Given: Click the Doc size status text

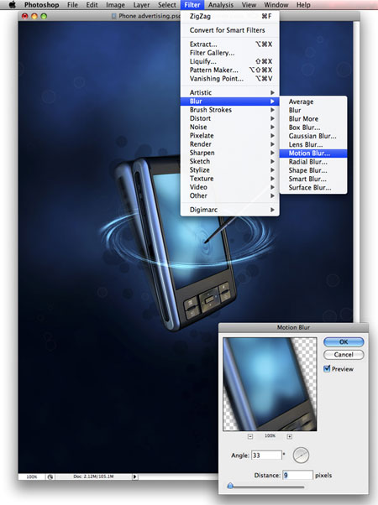Looking at the screenshot, I should click(x=93, y=476).
